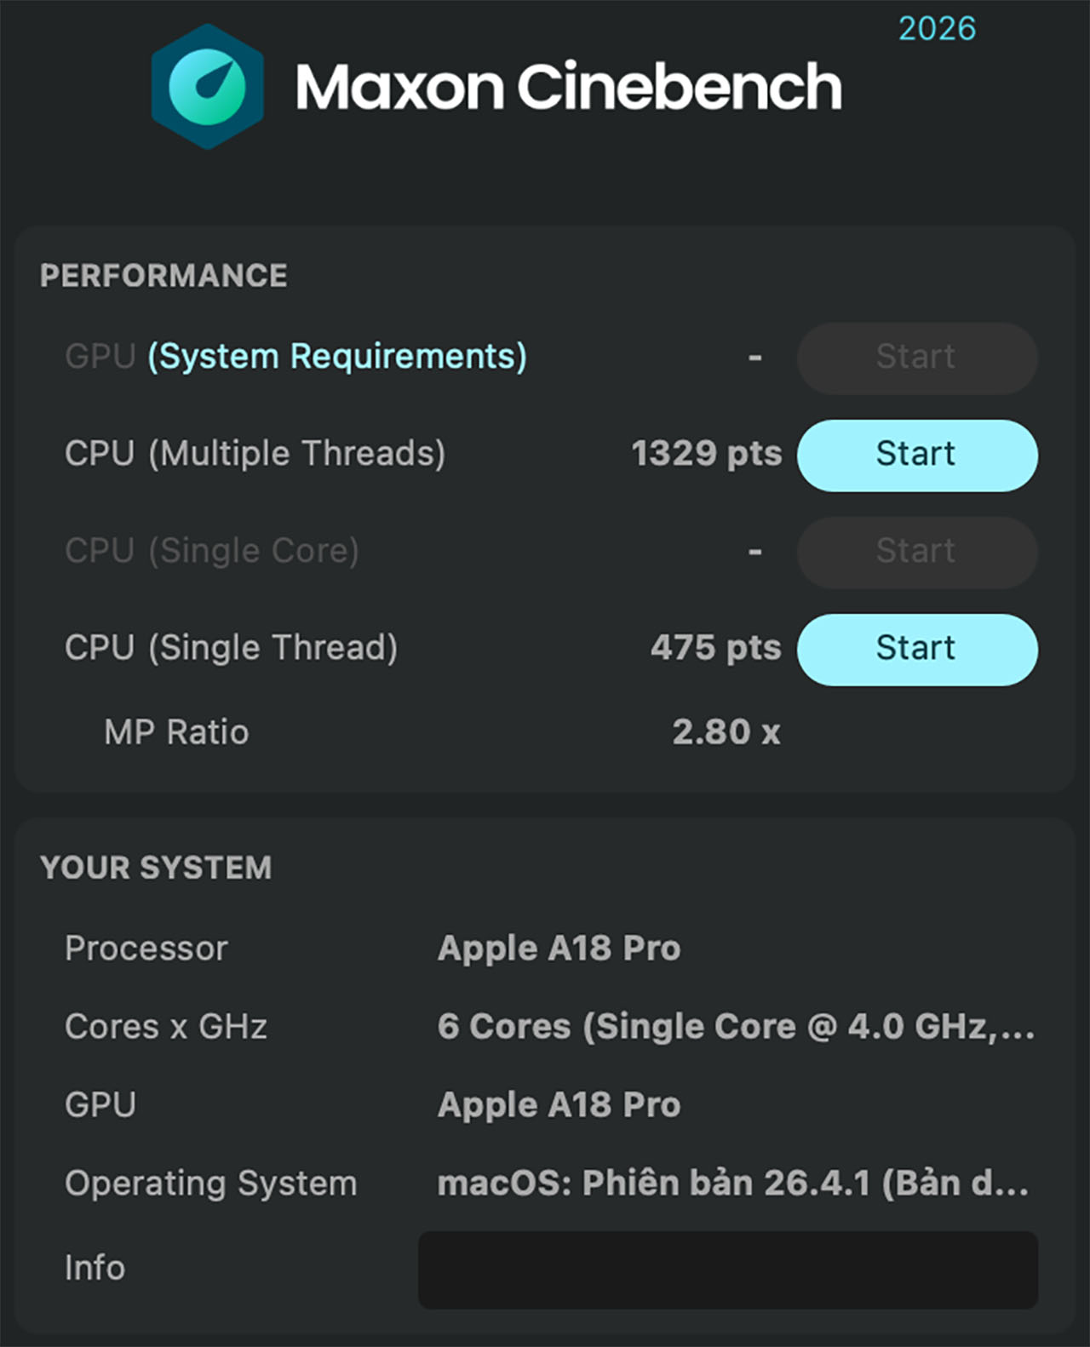
Task: Select the Apple A18 Pro processor entry
Action: (558, 948)
